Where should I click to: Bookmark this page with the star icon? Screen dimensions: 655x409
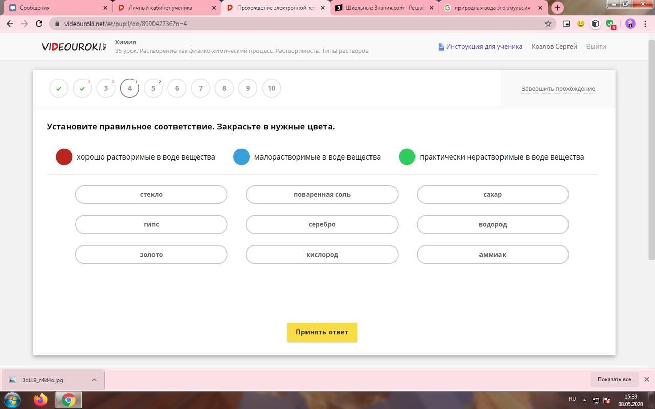tap(548, 24)
